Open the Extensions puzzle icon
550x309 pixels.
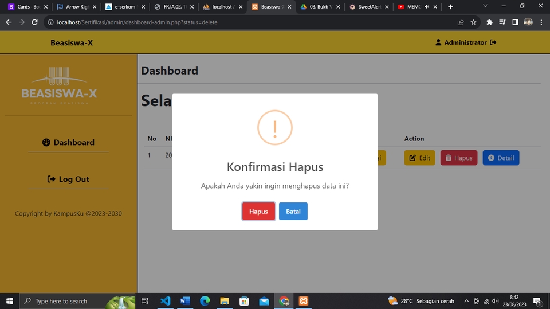489,22
